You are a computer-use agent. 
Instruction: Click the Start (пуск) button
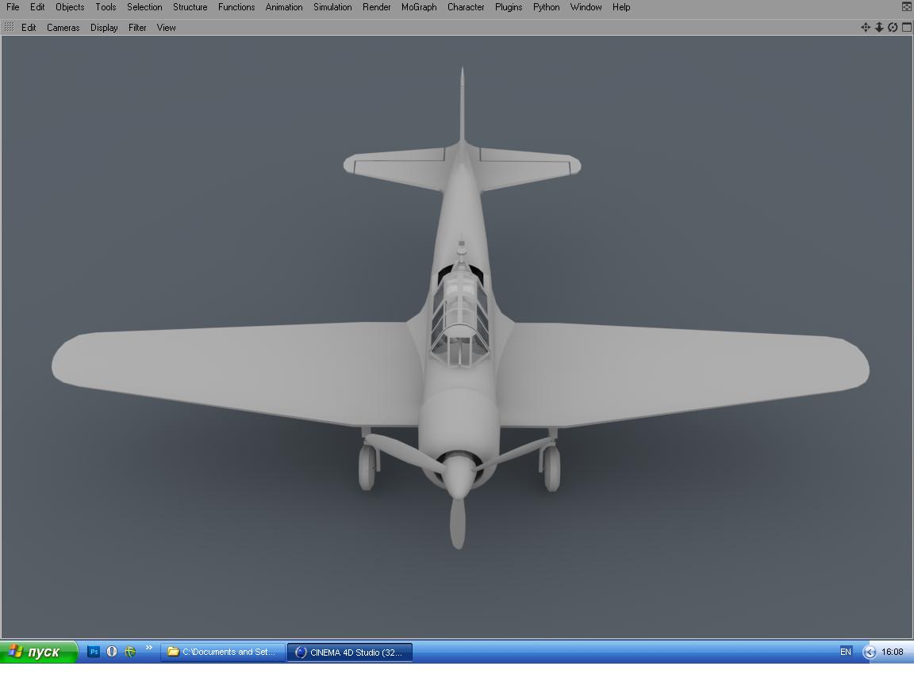point(39,652)
